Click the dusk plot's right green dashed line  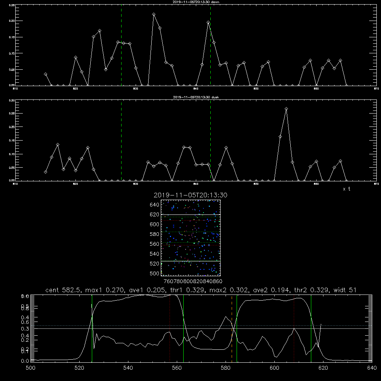coord(210,141)
